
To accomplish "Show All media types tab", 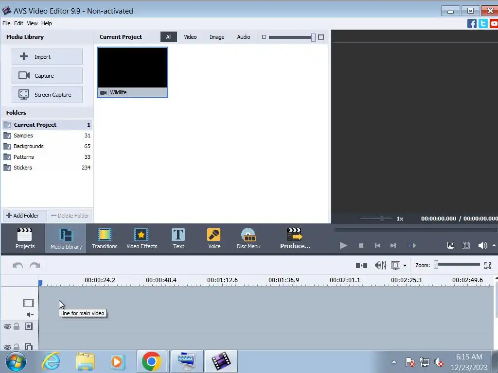I will [169, 37].
